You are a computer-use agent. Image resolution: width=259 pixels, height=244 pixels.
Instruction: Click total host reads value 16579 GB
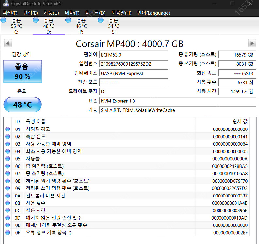point(237,55)
